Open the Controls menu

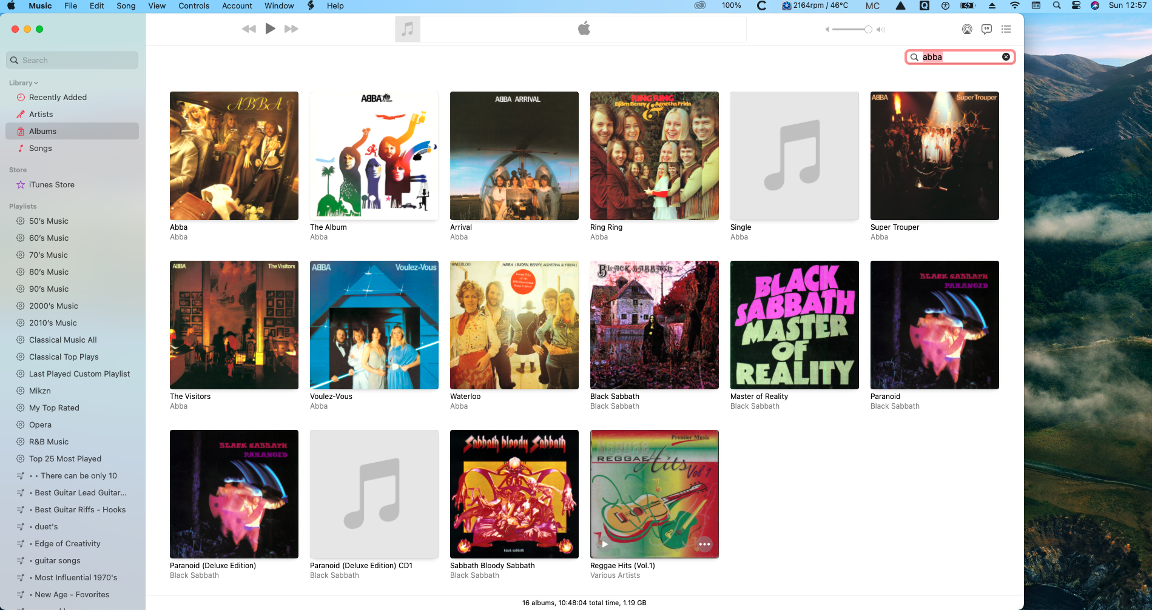pos(194,5)
